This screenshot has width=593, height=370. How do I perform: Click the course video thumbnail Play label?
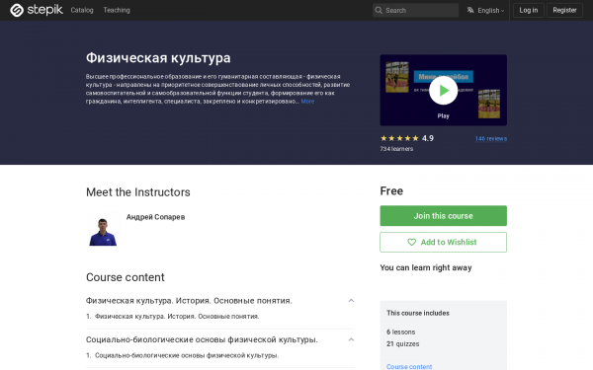click(443, 115)
